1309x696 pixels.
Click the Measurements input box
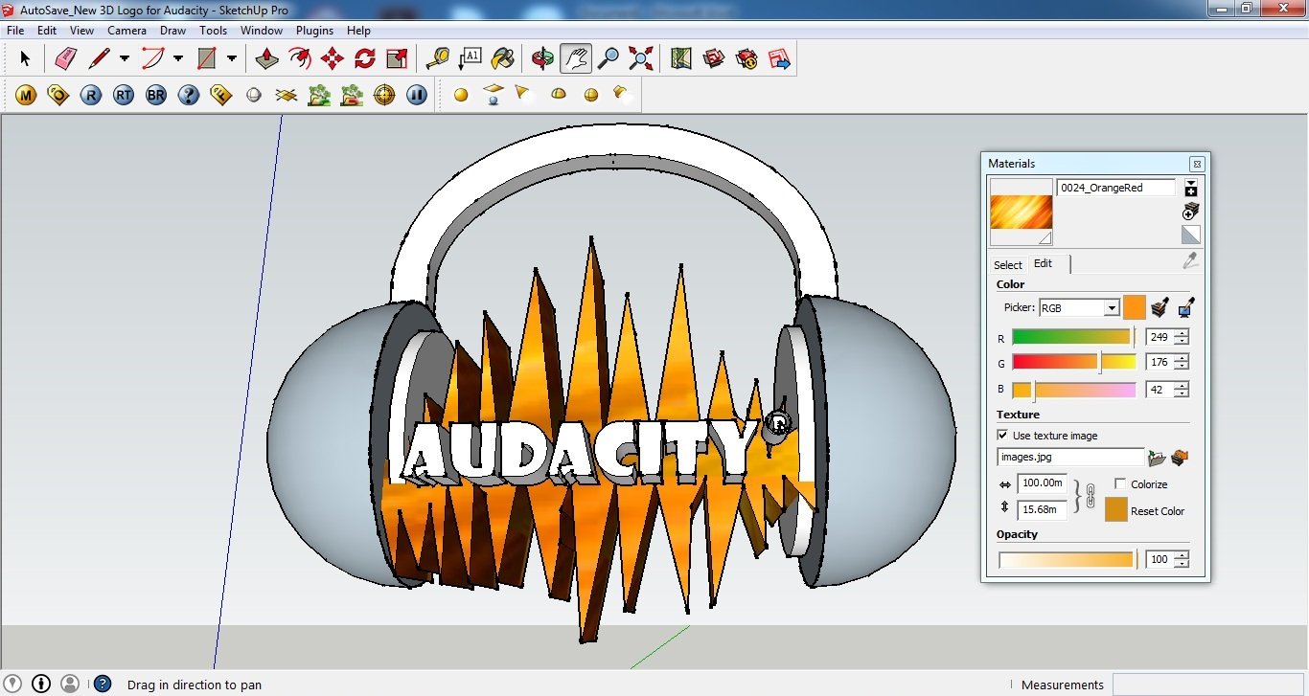click(x=1208, y=685)
